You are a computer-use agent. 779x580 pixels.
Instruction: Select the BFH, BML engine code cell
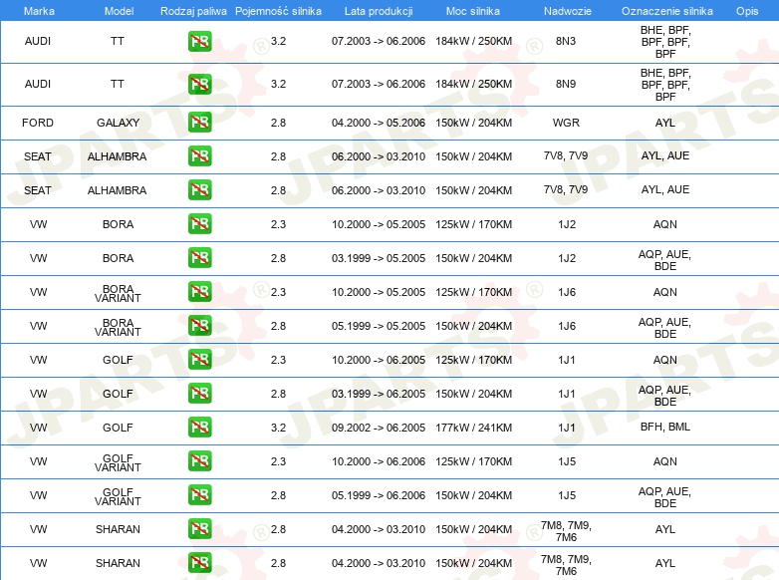665,427
